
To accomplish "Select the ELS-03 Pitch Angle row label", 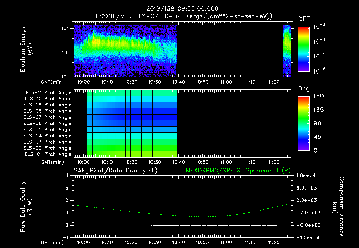I will [48, 142].
